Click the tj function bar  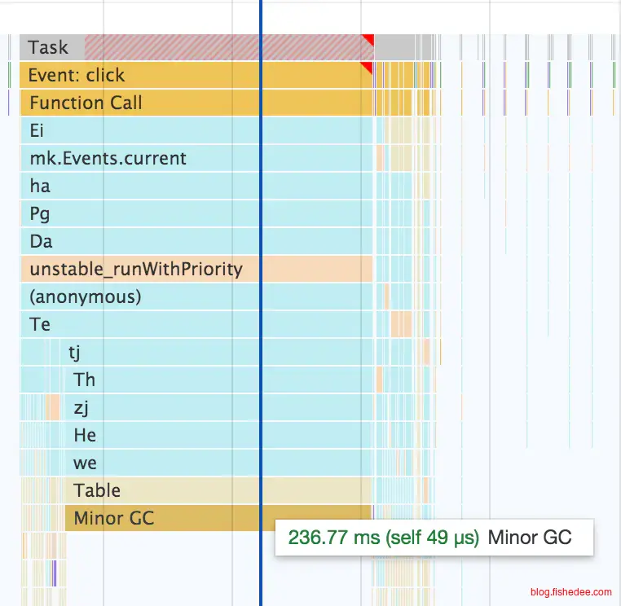pos(163,353)
